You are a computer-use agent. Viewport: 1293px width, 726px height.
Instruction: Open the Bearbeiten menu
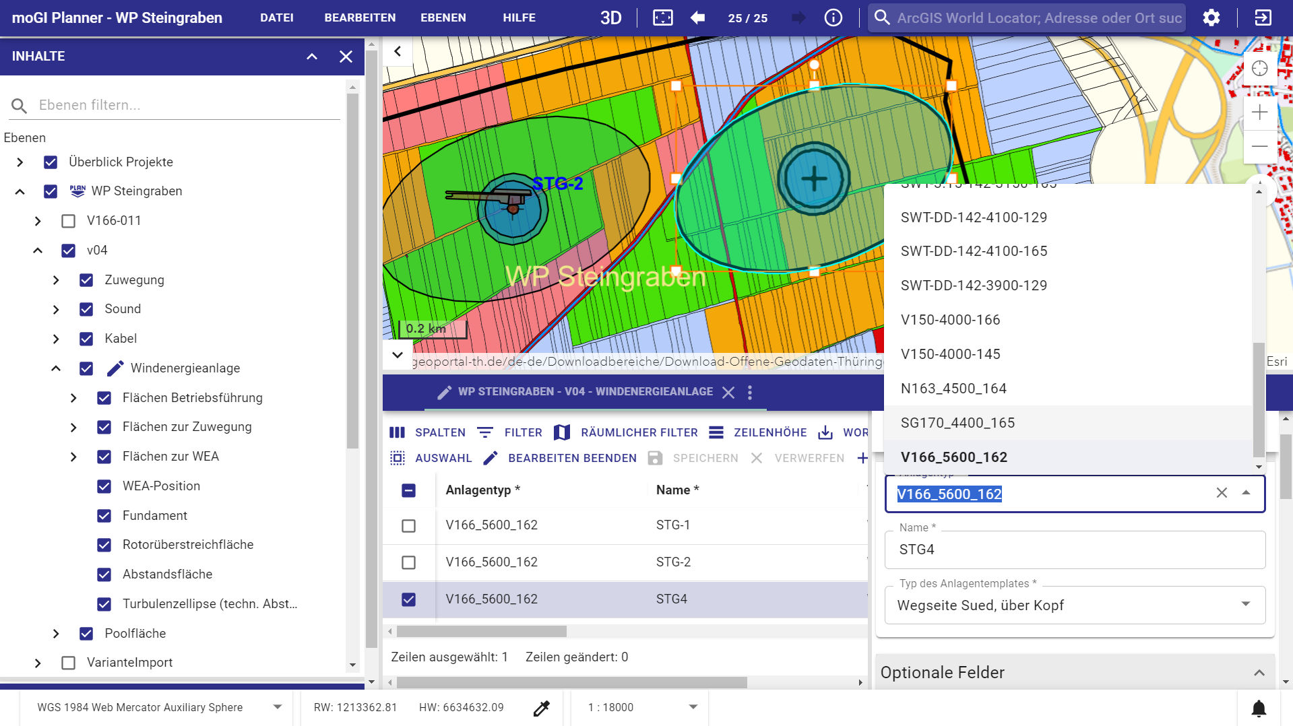pos(360,18)
